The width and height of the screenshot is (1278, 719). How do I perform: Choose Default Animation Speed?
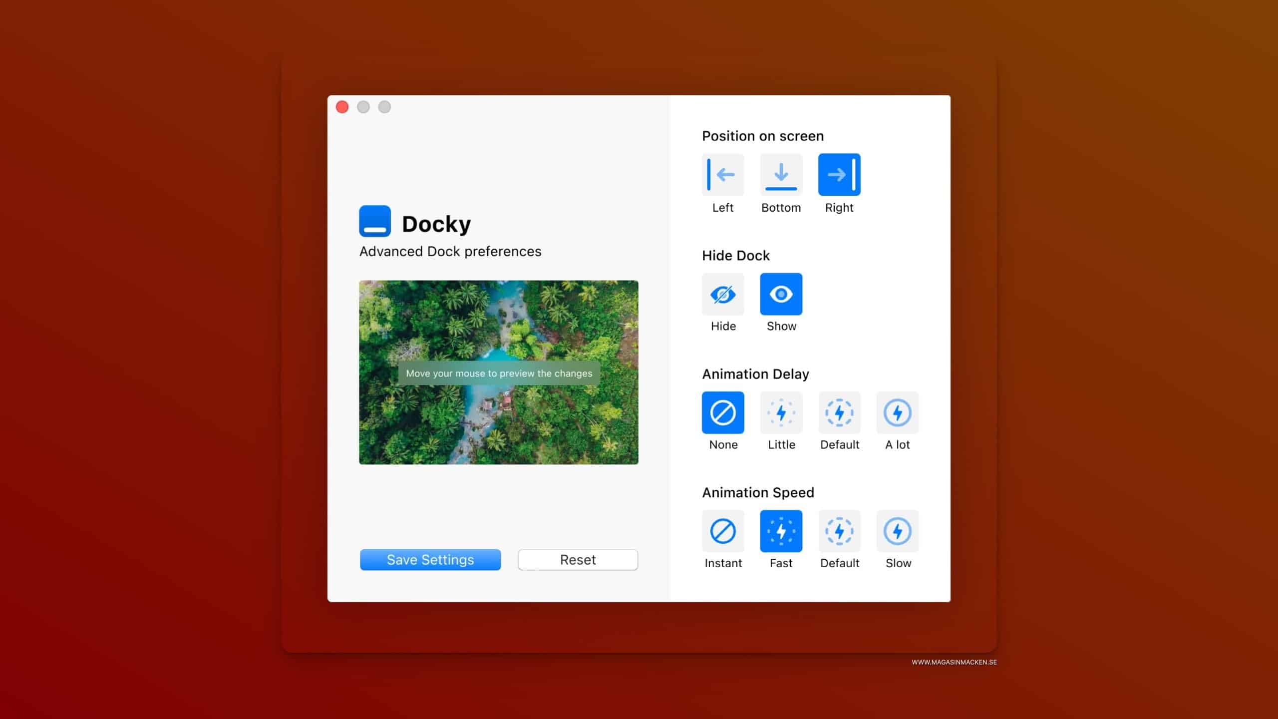[x=839, y=531]
